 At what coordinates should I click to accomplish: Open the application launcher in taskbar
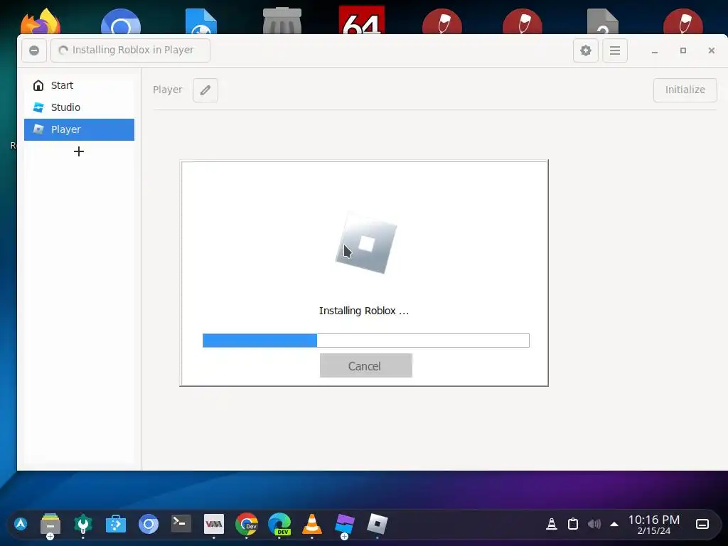coord(21,524)
